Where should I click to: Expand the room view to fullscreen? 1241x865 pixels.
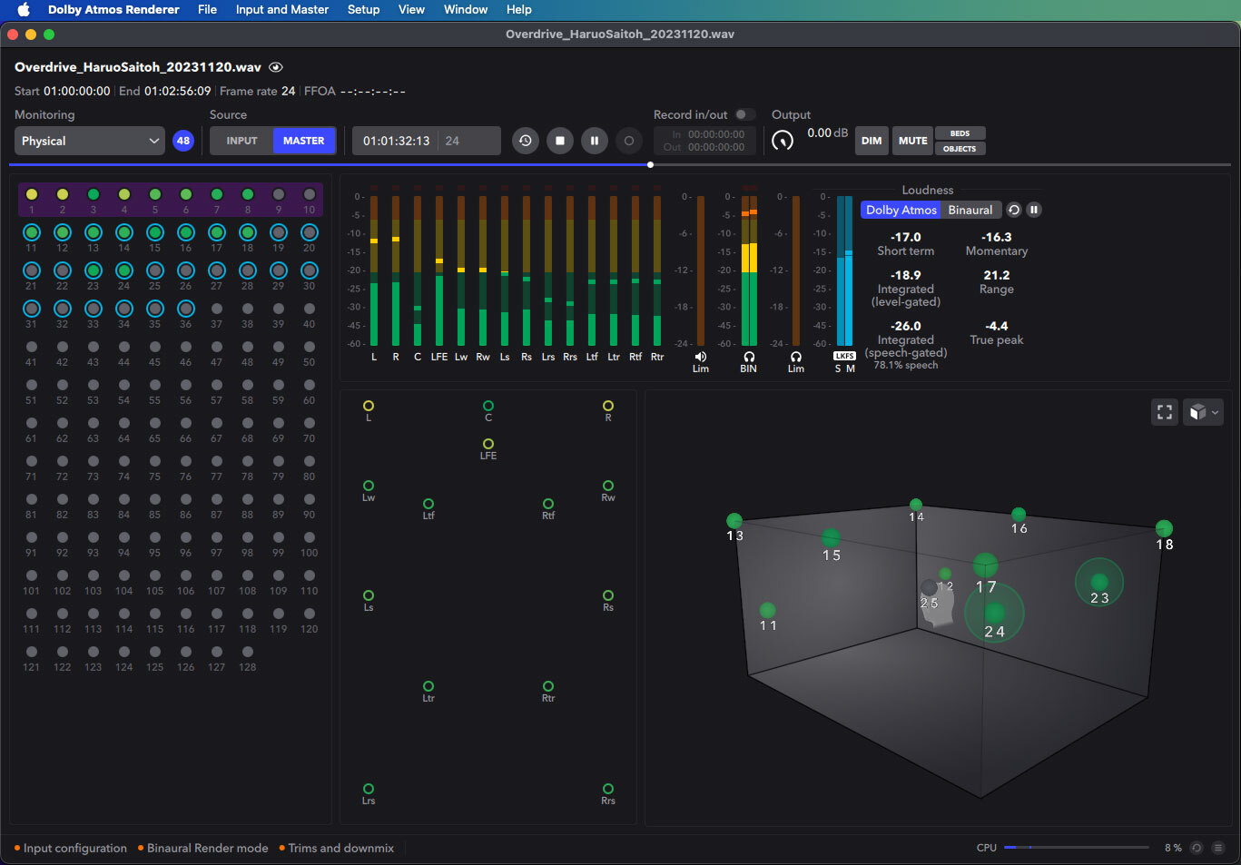[1165, 412]
